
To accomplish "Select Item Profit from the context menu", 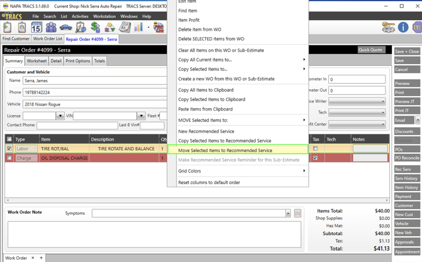I will (189, 20).
